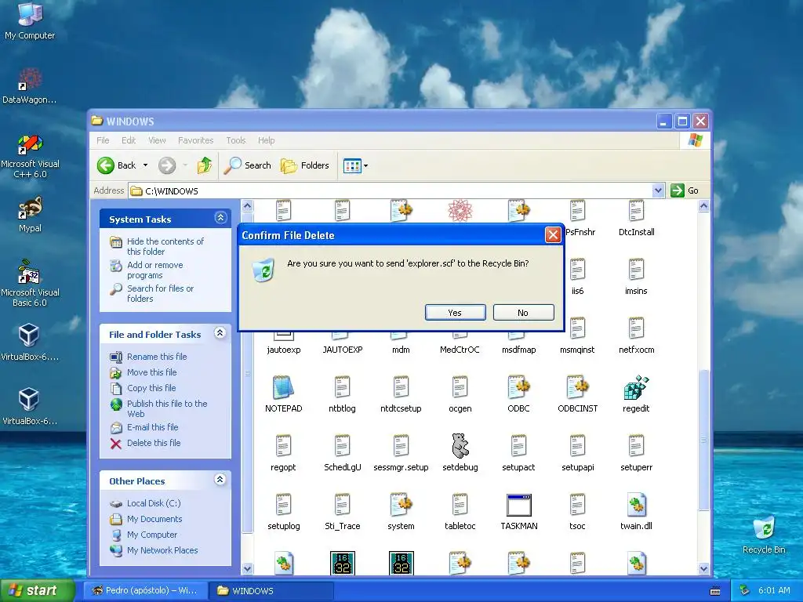803x602 pixels.
Task: Click file list scroll down arrow
Action: pyautogui.click(x=703, y=568)
